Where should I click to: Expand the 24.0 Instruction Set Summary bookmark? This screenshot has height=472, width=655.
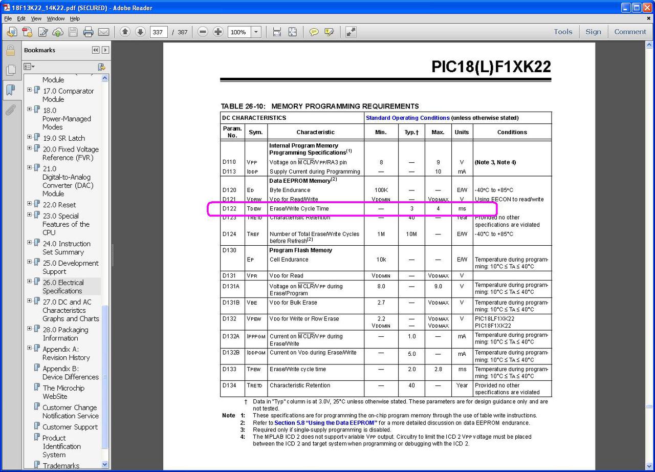tap(29, 242)
